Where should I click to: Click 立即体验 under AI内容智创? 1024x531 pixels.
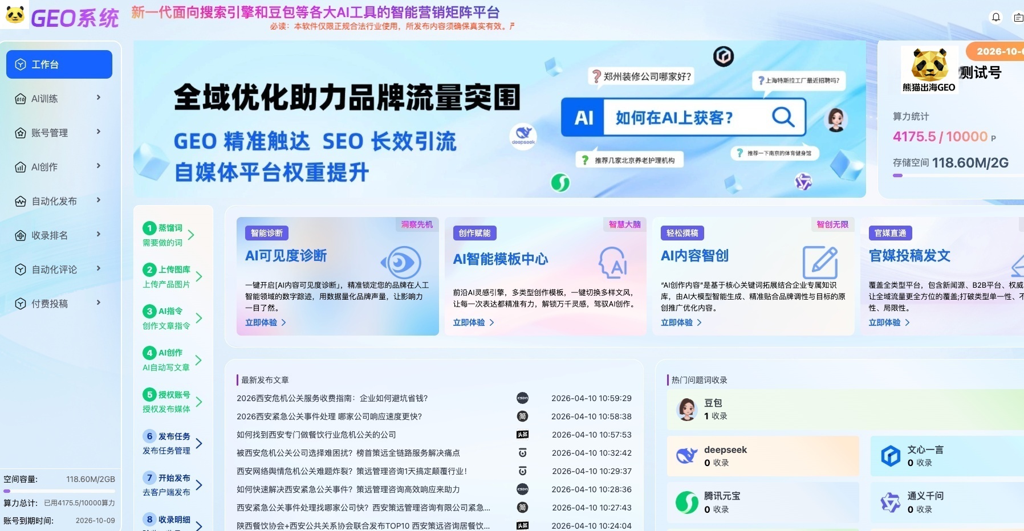(x=681, y=322)
